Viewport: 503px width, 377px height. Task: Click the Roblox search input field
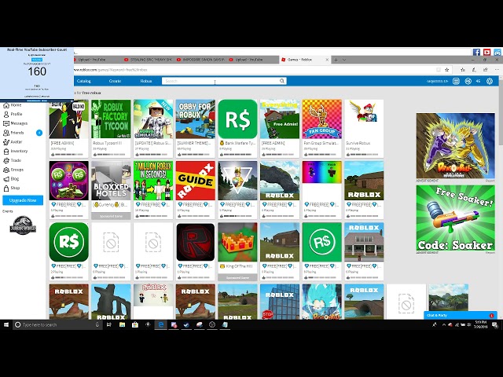[x=221, y=81]
